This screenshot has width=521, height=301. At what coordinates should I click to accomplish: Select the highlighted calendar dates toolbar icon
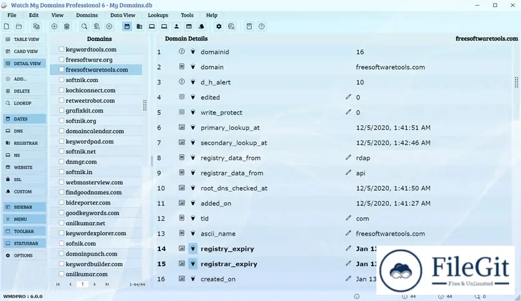click(127, 27)
